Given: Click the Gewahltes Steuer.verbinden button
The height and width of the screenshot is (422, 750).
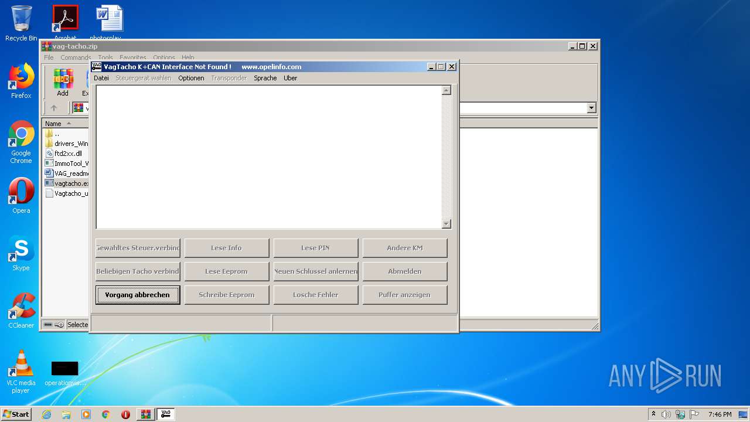Looking at the screenshot, I should [138, 248].
